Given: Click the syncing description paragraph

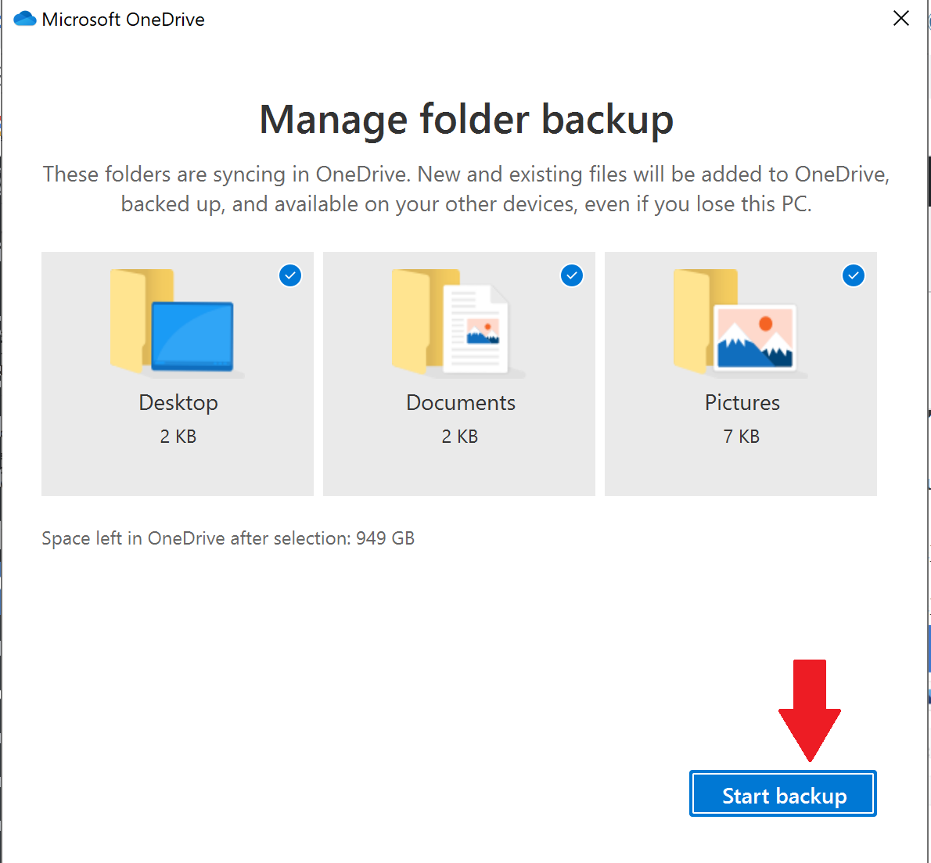Looking at the screenshot, I should coord(466,189).
